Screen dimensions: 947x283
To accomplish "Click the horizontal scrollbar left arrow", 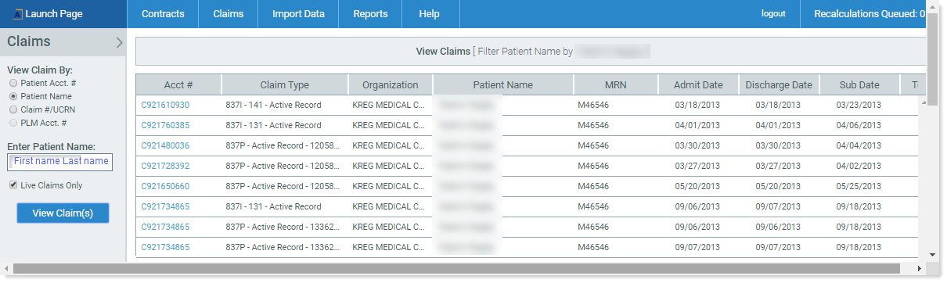I will [x=7, y=269].
